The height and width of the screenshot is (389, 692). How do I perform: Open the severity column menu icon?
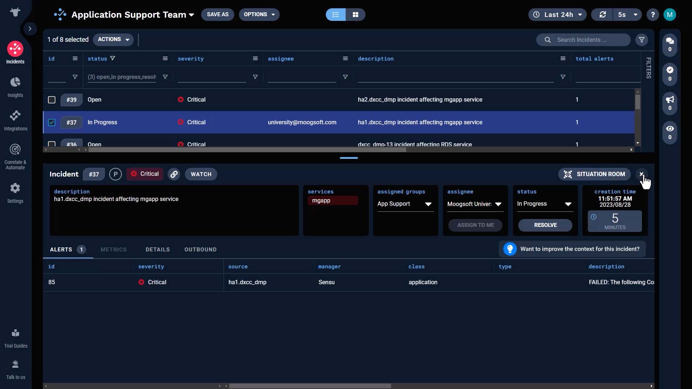click(255, 58)
